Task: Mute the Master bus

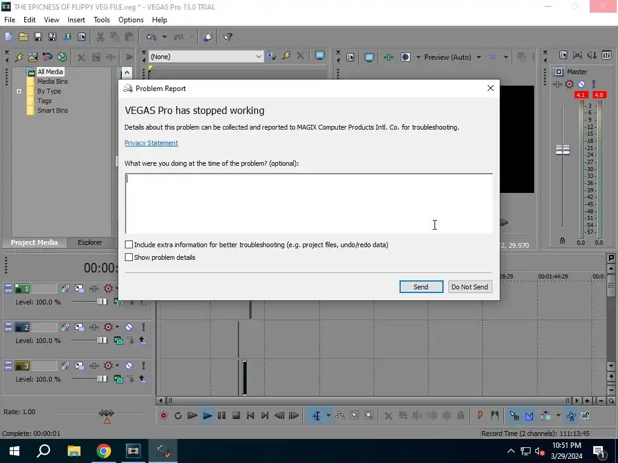Action: tap(581, 84)
